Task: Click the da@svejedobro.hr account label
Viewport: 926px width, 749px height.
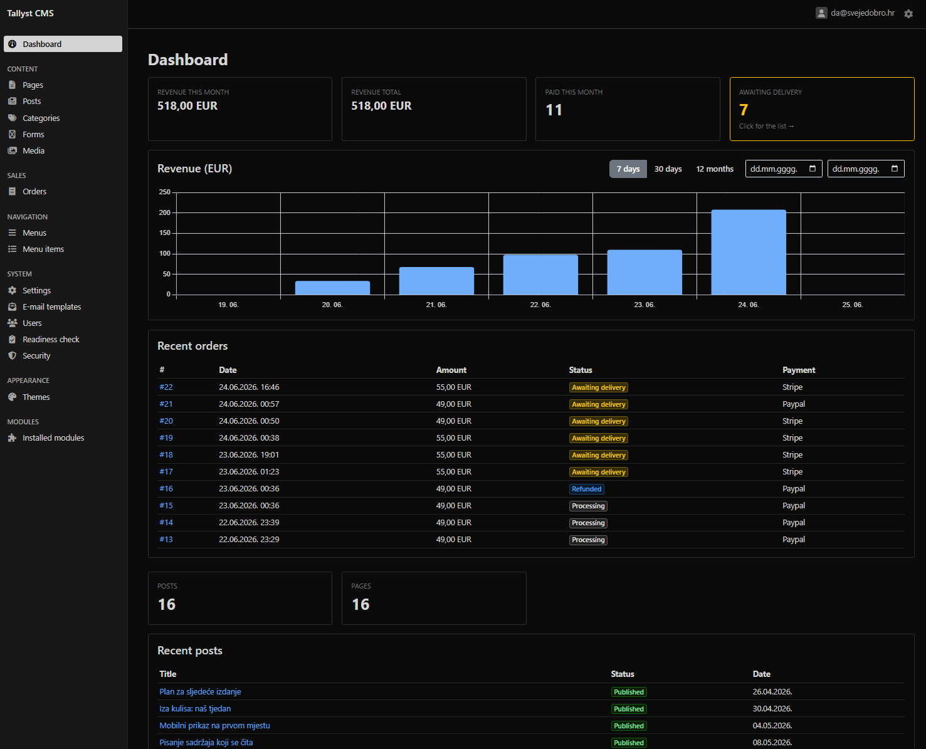Action: (863, 13)
